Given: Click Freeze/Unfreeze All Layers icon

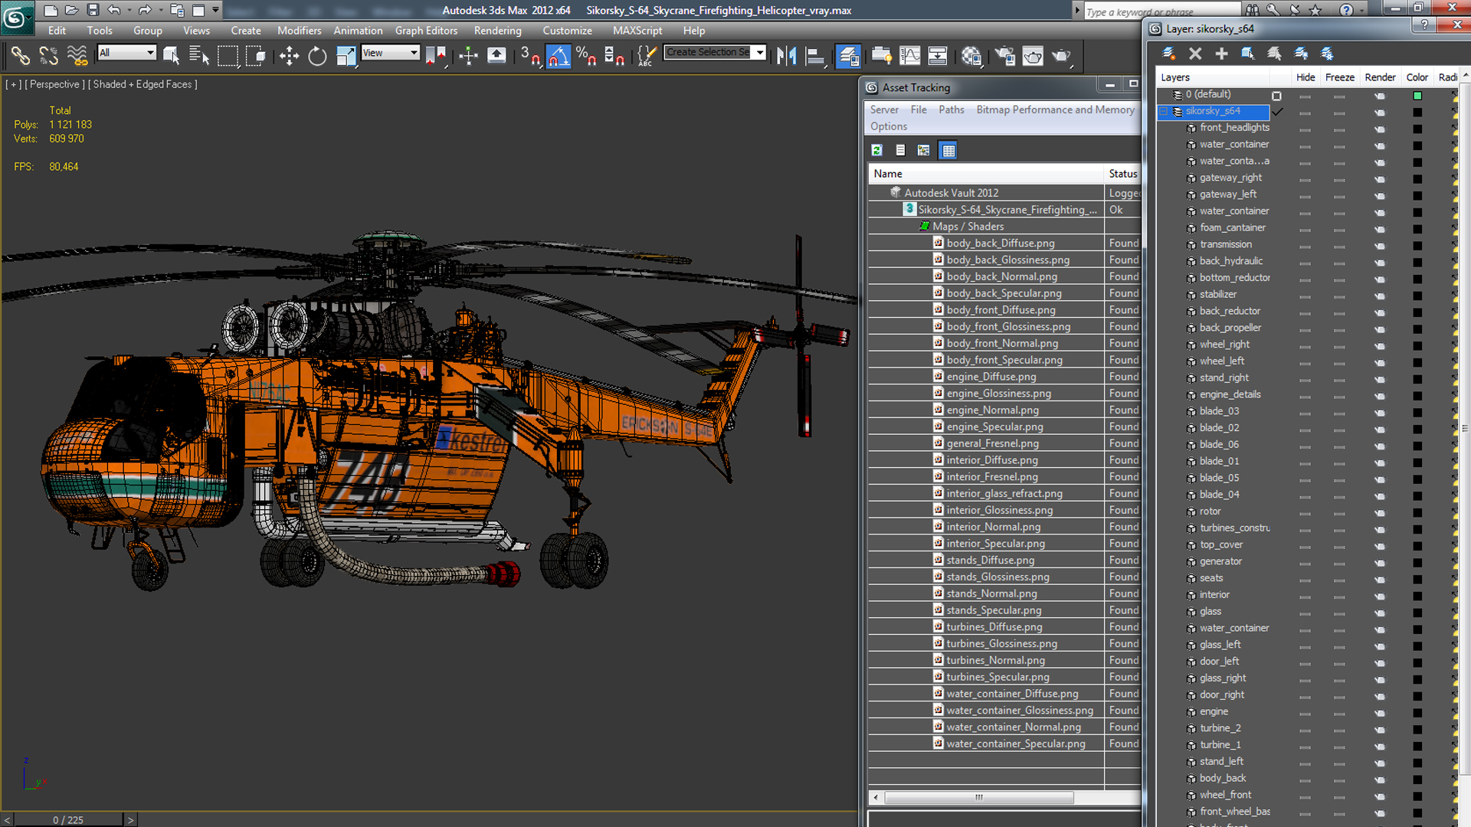Looking at the screenshot, I should tap(1327, 54).
